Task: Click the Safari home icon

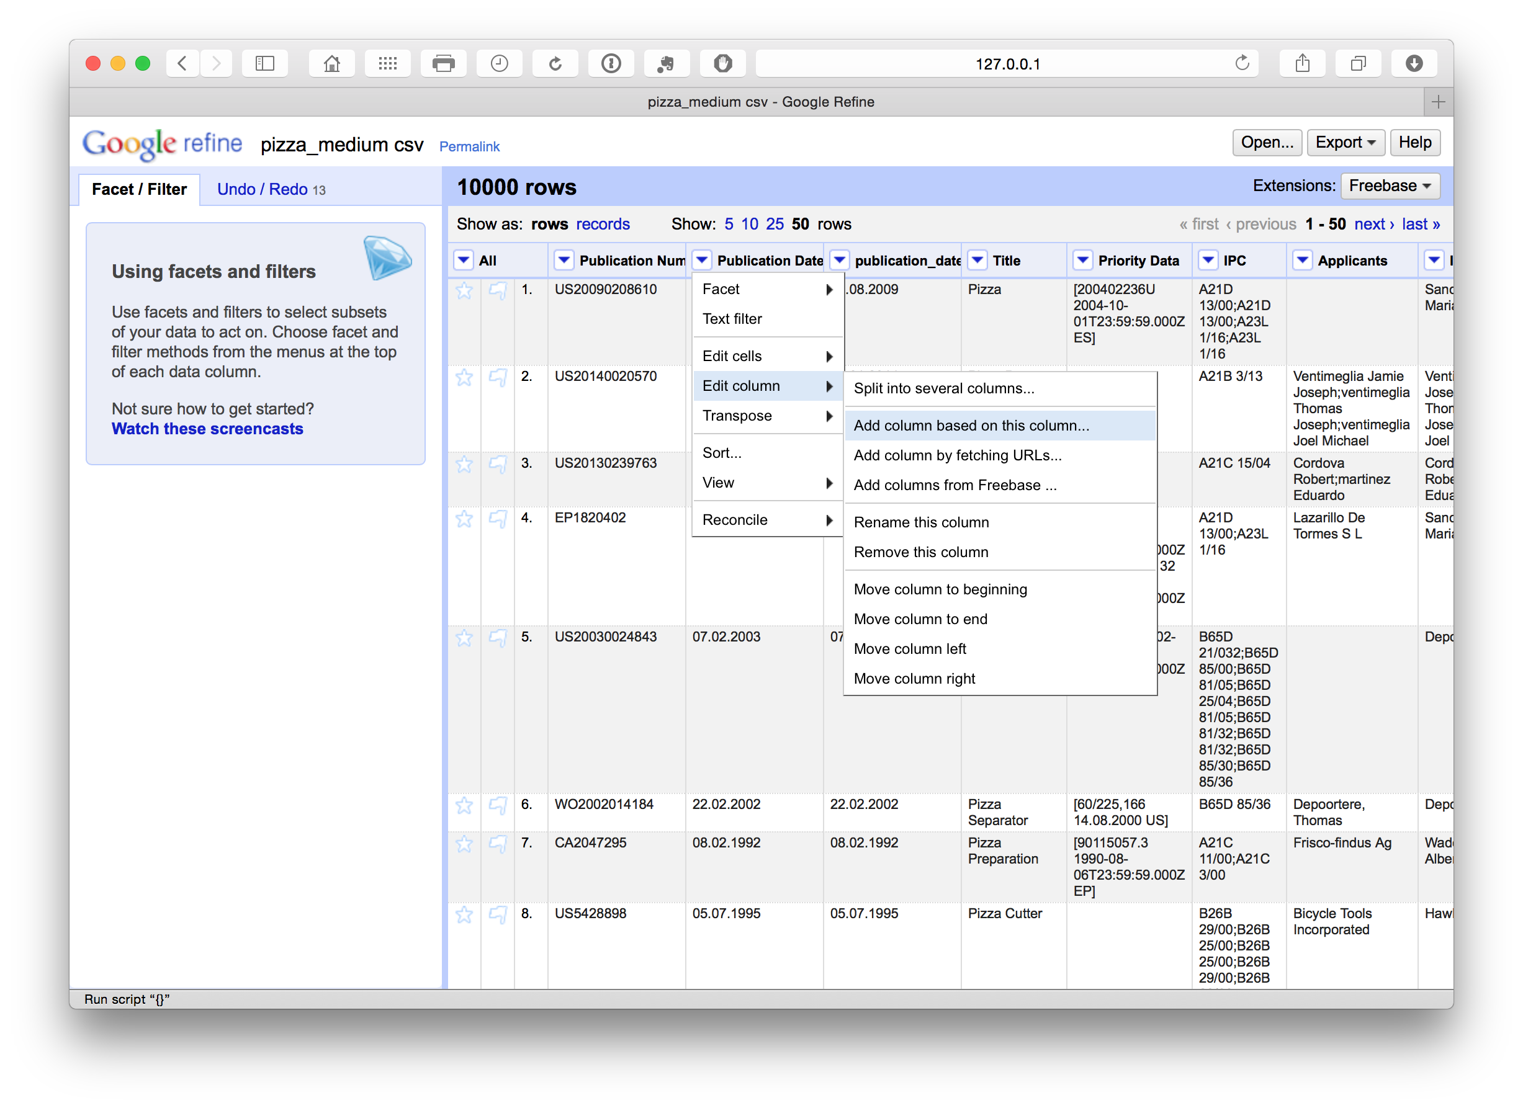Action: point(332,64)
